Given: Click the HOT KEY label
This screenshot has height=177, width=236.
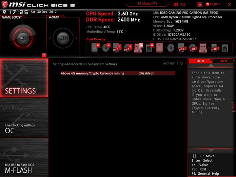Looking at the screenshot, I should tap(169, 64).
